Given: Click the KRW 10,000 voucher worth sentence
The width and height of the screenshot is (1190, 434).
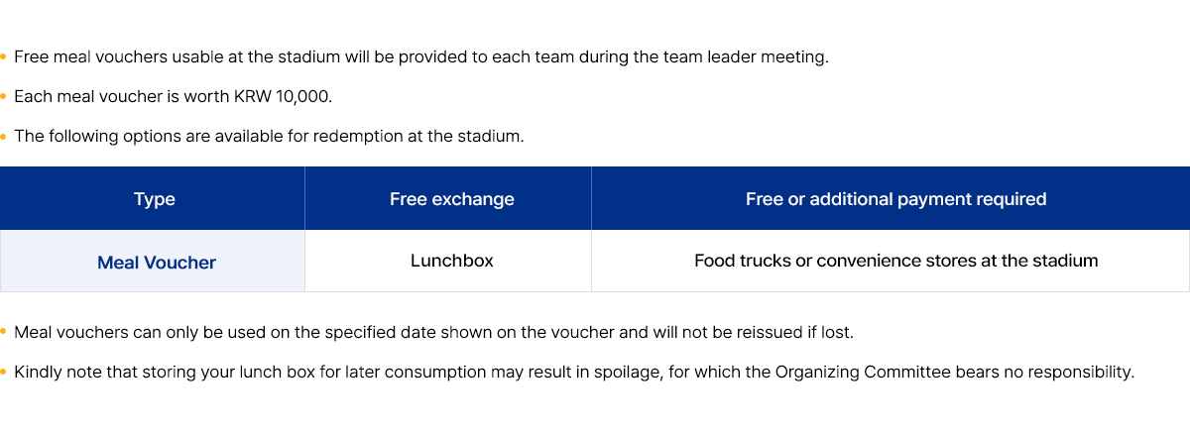Looking at the screenshot, I should point(173,97).
